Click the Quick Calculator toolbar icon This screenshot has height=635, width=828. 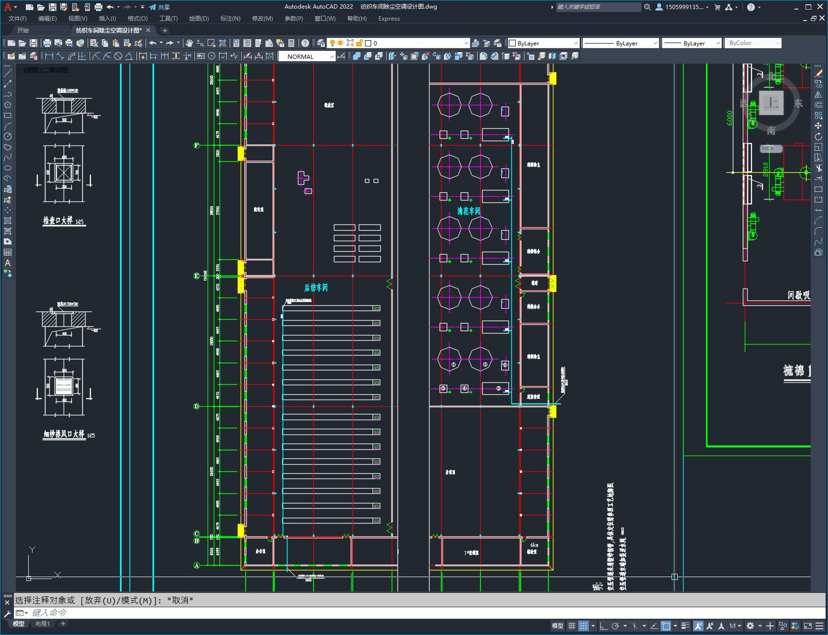pos(291,43)
